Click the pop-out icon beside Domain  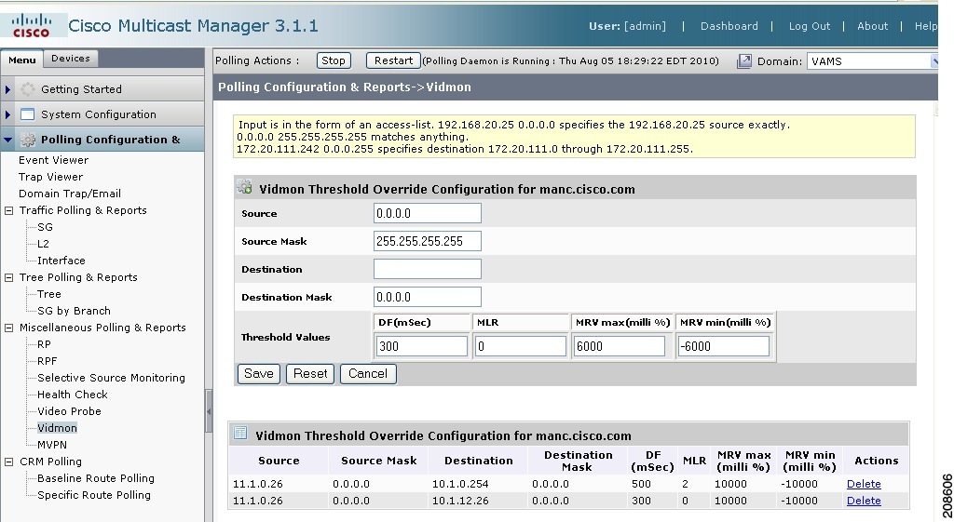743,61
